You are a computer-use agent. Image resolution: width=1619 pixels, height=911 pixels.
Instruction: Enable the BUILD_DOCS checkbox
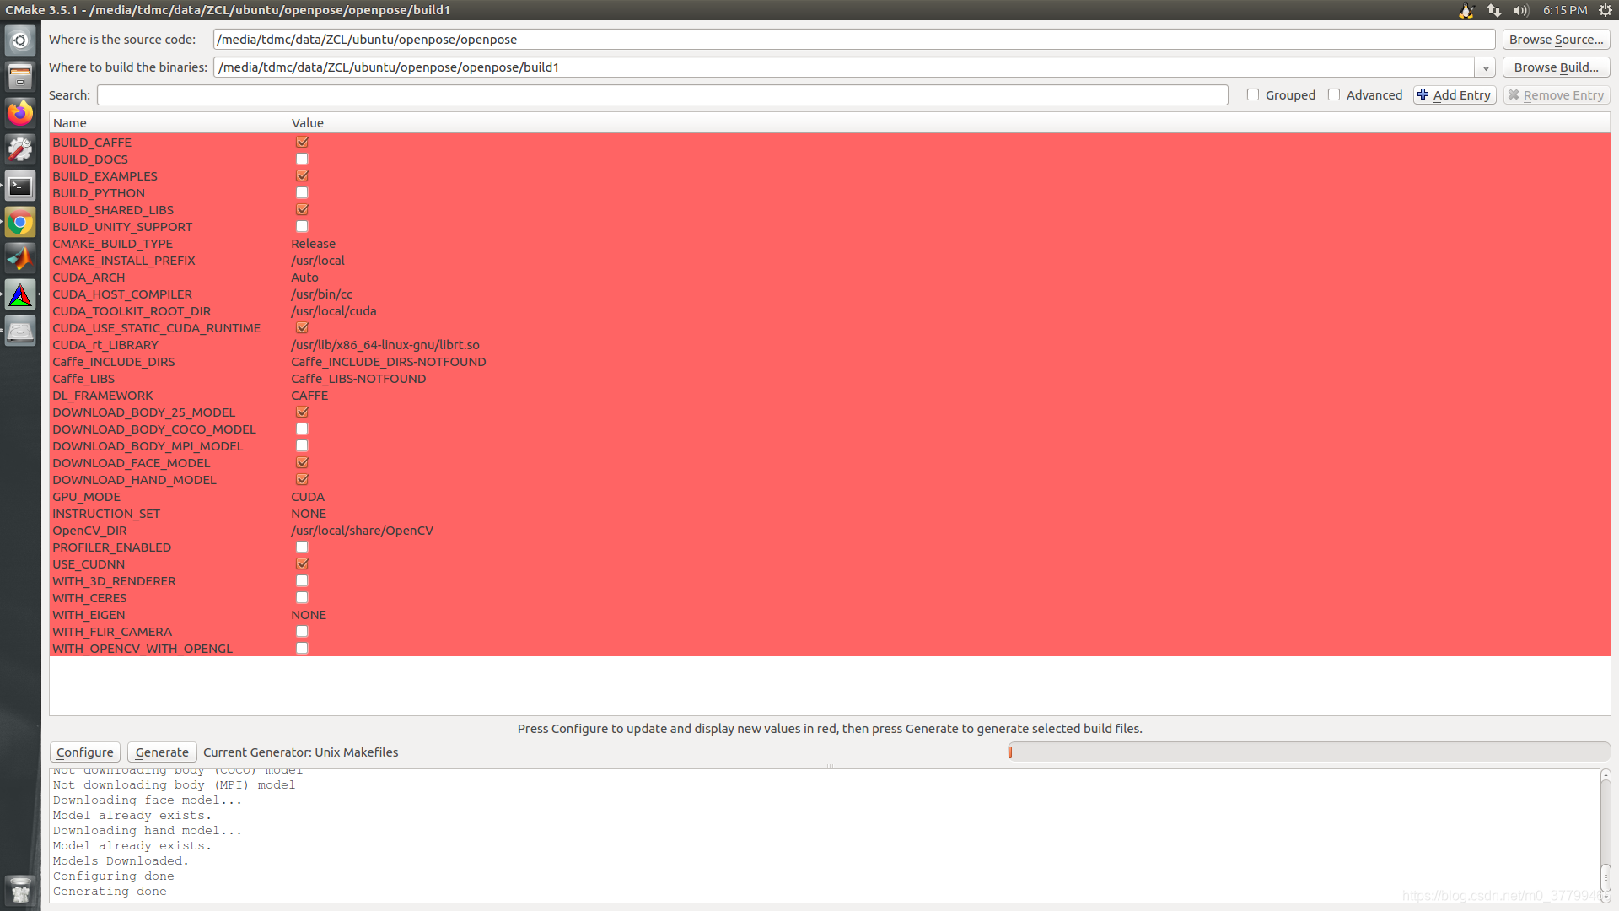coord(302,159)
